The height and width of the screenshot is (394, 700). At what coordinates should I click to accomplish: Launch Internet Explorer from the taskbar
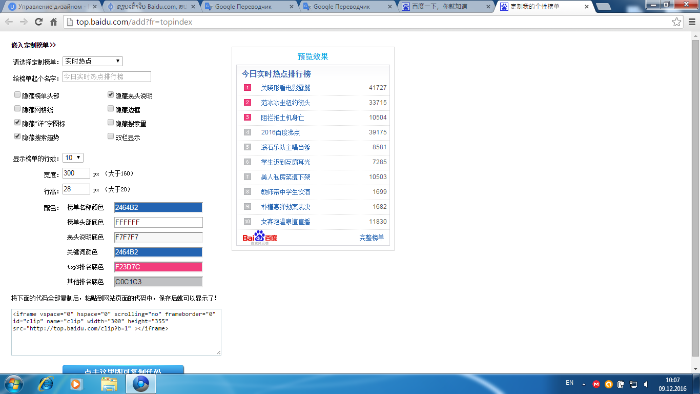pos(47,384)
